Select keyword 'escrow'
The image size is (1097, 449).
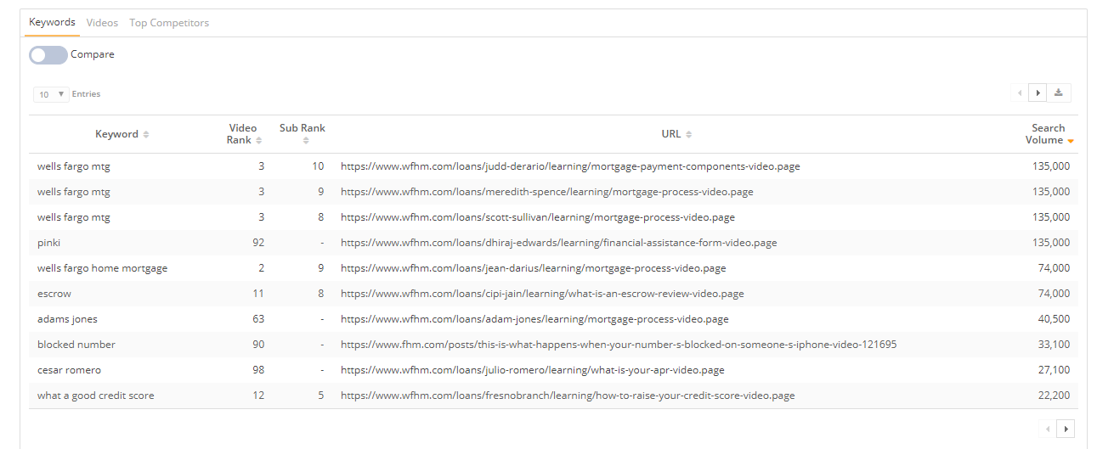[54, 294]
